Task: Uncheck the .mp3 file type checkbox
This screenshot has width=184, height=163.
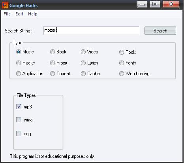Action: click(19, 106)
